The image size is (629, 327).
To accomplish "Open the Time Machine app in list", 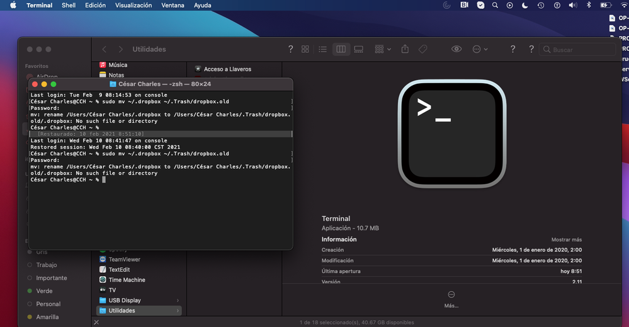I will 127,280.
